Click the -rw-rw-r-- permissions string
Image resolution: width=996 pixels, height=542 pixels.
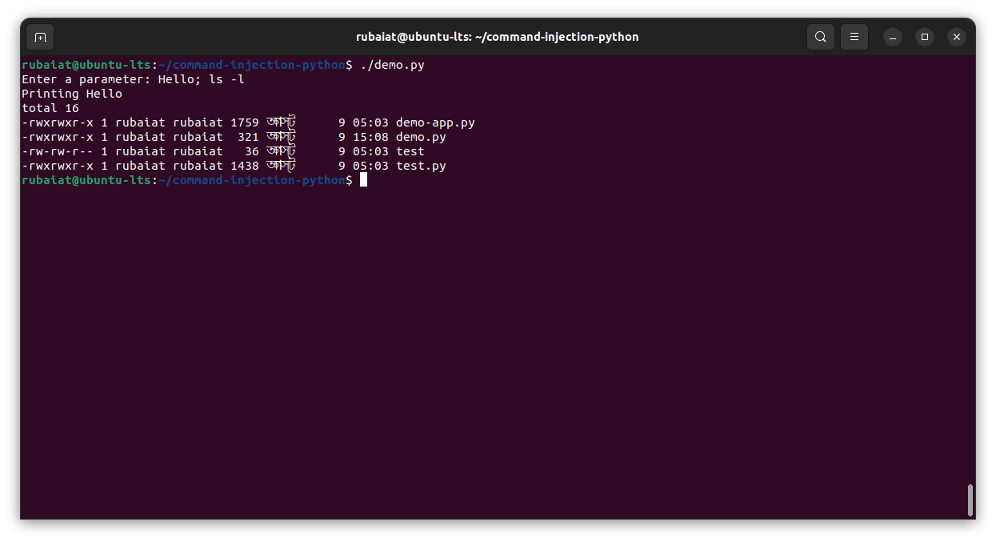[58, 151]
